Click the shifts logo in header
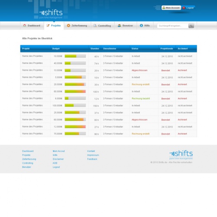The height and width of the screenshot is (217, 217). coord(51,14)
